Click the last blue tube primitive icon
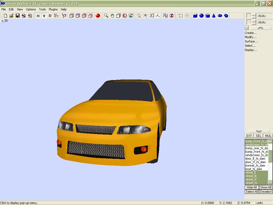This screenshot has height=205, width=273. (x=226, y=16)
